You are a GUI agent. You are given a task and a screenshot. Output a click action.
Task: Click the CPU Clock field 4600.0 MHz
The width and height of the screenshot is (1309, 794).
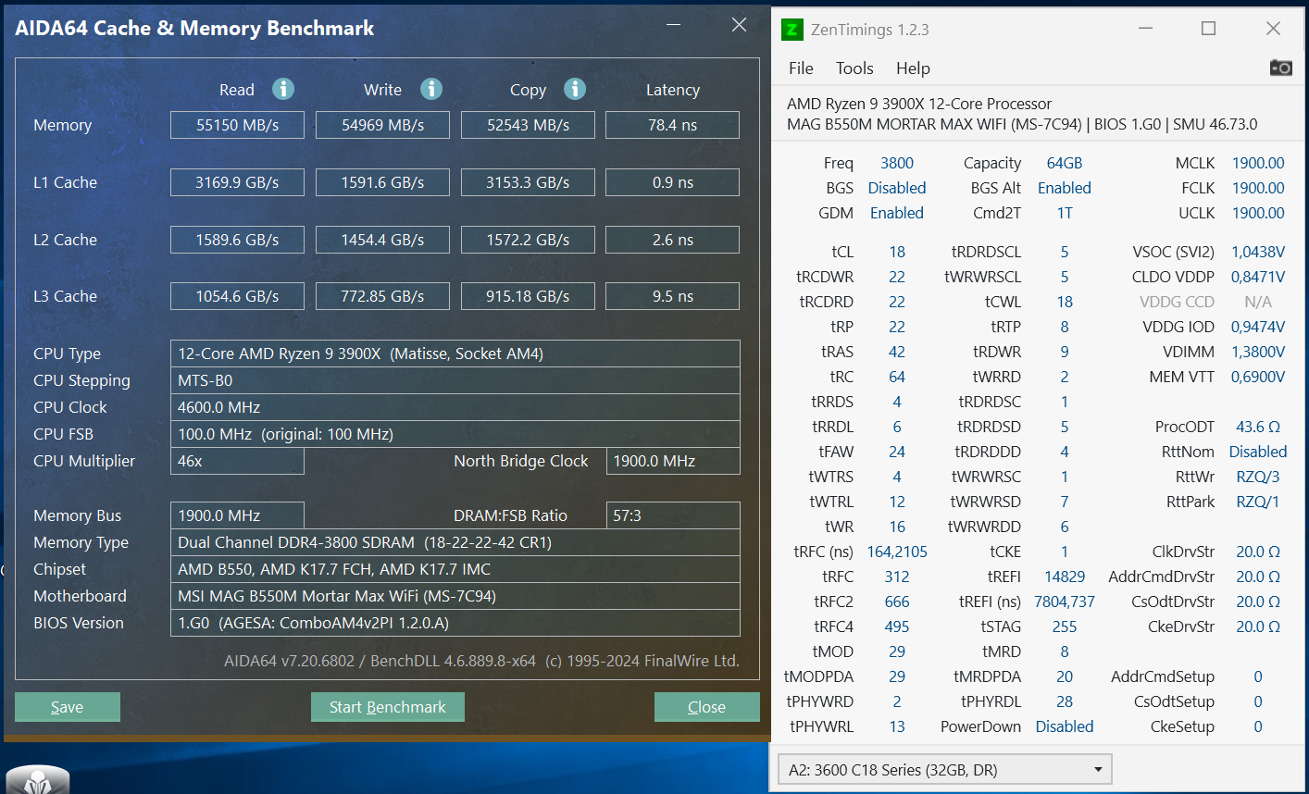pyautogui.click(x=455, y=407)
